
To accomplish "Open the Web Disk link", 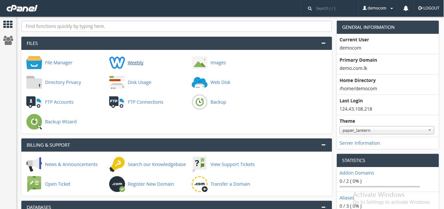I will [x=220, y=82].
